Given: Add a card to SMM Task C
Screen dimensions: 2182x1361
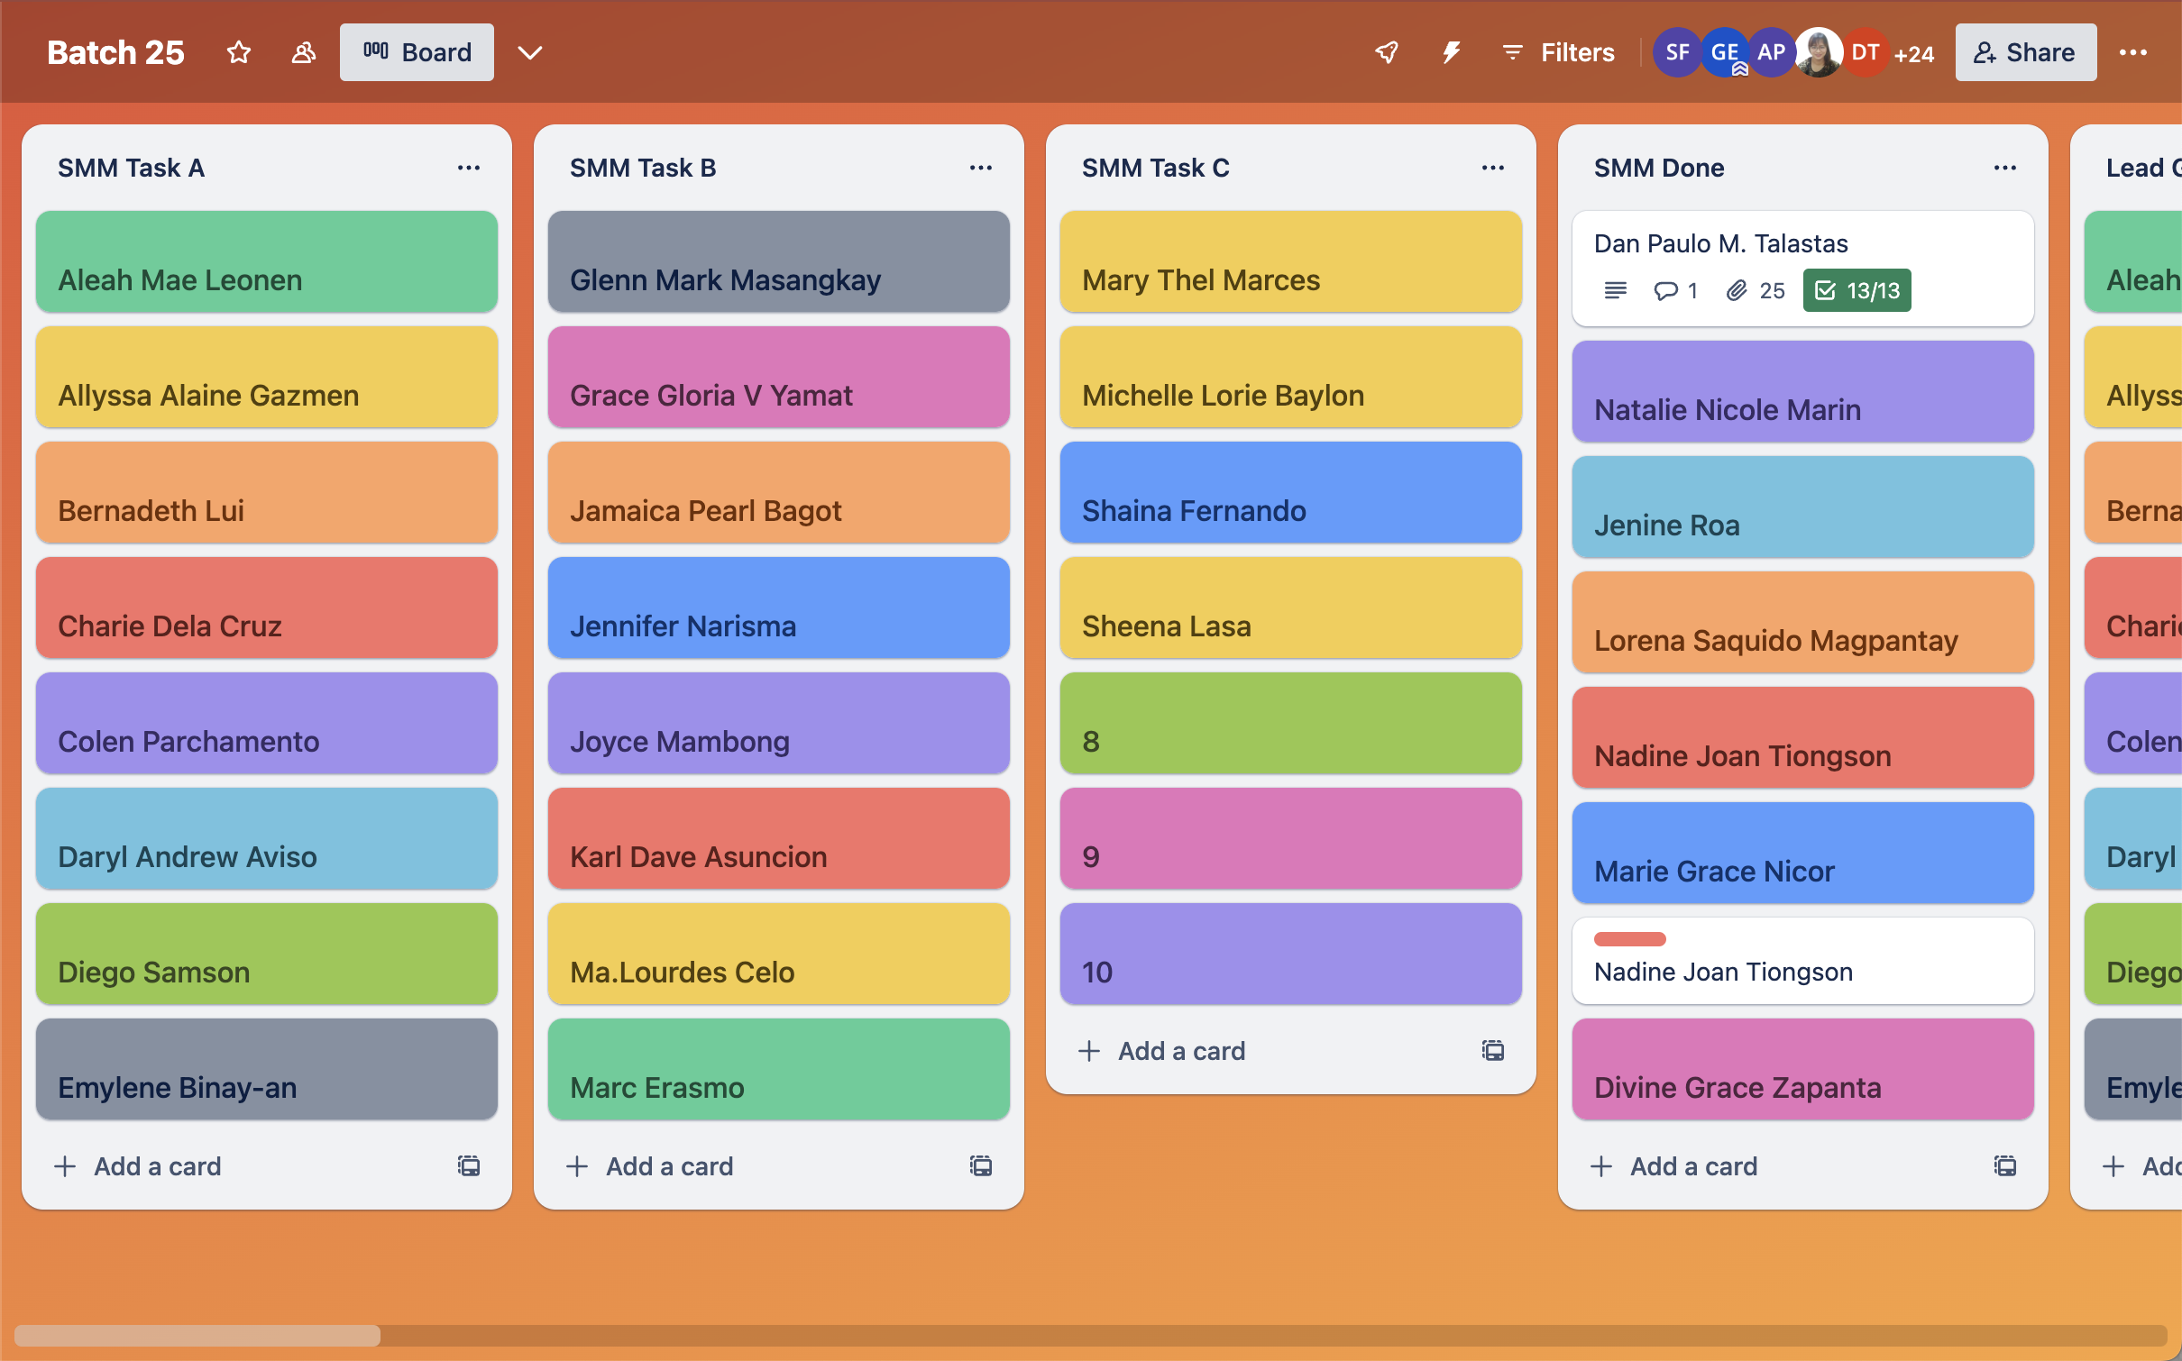Looking at the screenshot, I should (x=1262, y=1051).
